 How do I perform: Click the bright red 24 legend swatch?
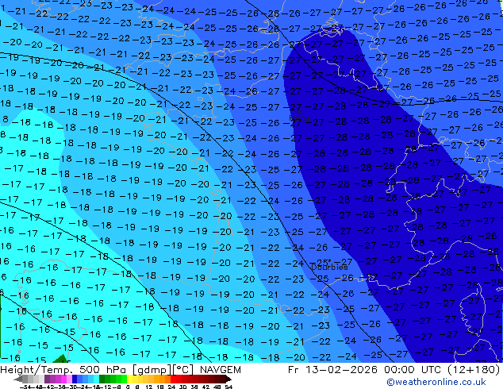[x=173, y=379]
